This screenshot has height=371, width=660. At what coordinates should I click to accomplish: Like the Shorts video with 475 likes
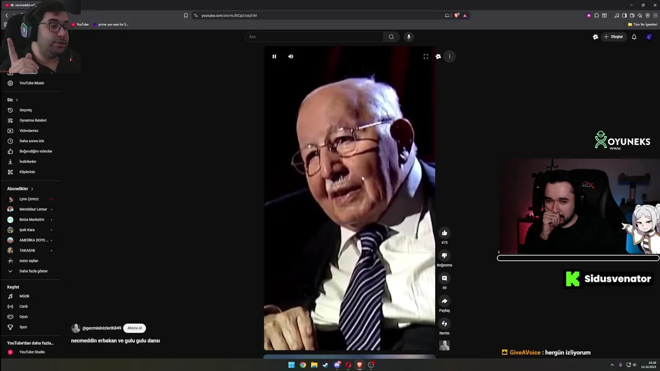point(444,233)
